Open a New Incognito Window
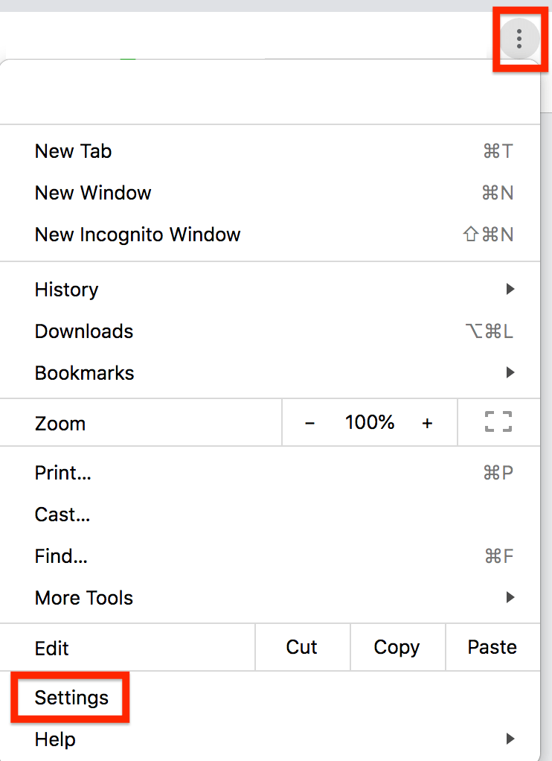 pos(138,235)
